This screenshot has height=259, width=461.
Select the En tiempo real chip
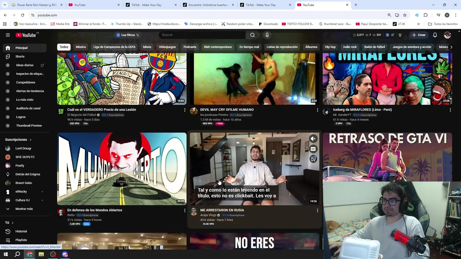pos(249,47)
